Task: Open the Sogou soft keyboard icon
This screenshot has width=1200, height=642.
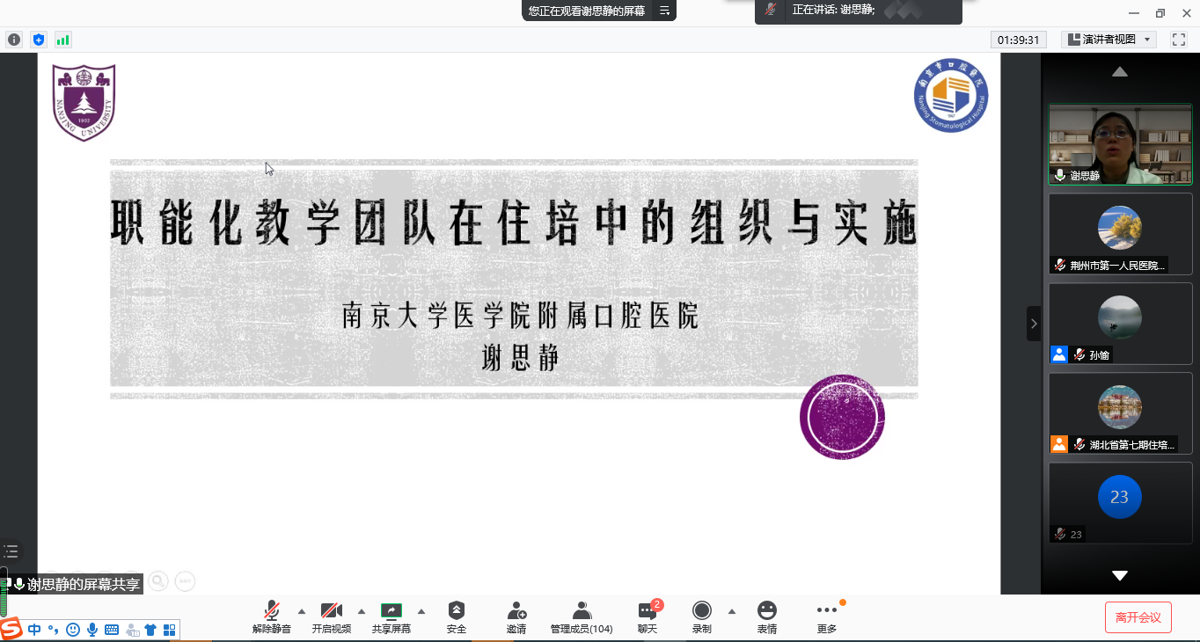Action: [x=112, y=630]
